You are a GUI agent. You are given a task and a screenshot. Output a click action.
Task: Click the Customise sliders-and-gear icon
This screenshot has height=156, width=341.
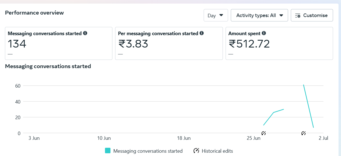(x=298, y=16)
